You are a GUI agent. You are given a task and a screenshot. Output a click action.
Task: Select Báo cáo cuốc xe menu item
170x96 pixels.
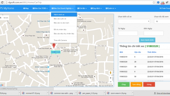click(x=64, y=19)
